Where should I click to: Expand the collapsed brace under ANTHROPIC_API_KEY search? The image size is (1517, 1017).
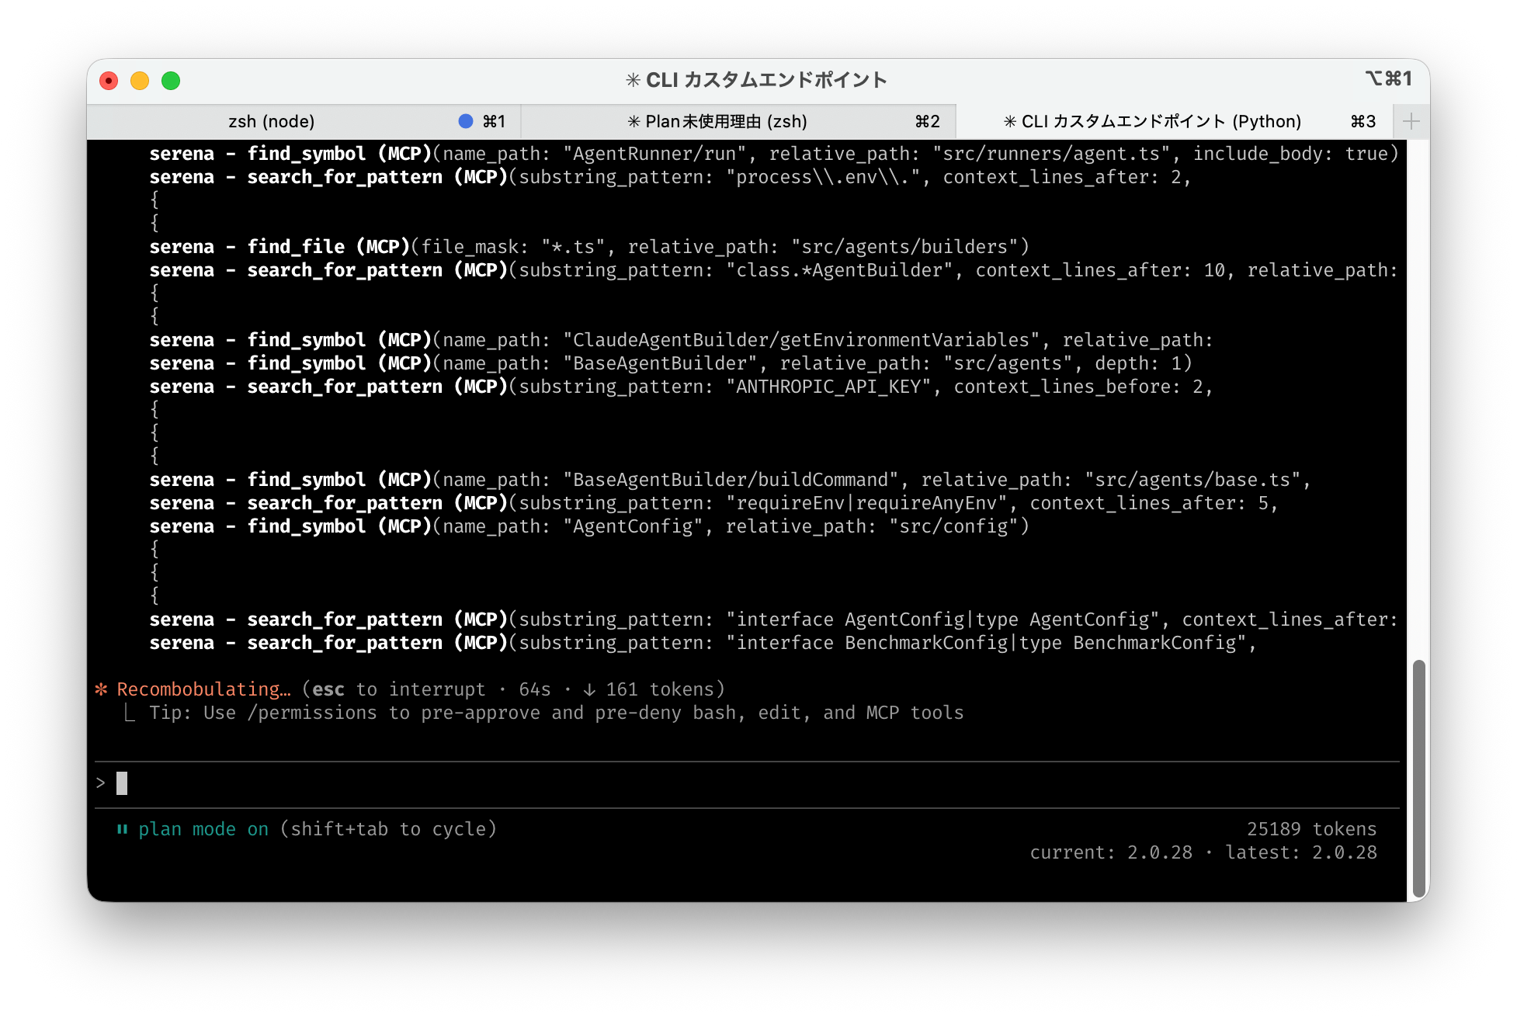[x=154, y=410]
